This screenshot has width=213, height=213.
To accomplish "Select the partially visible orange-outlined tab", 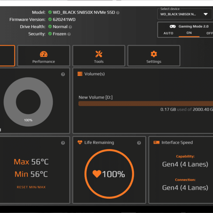I will [7, 56].
